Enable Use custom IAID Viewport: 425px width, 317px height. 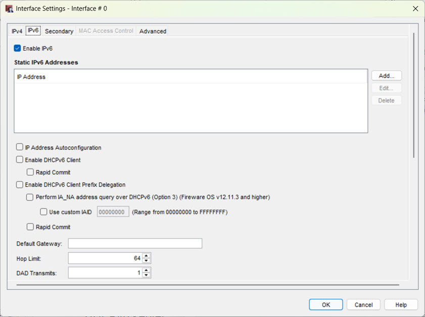tap(43, 212)
